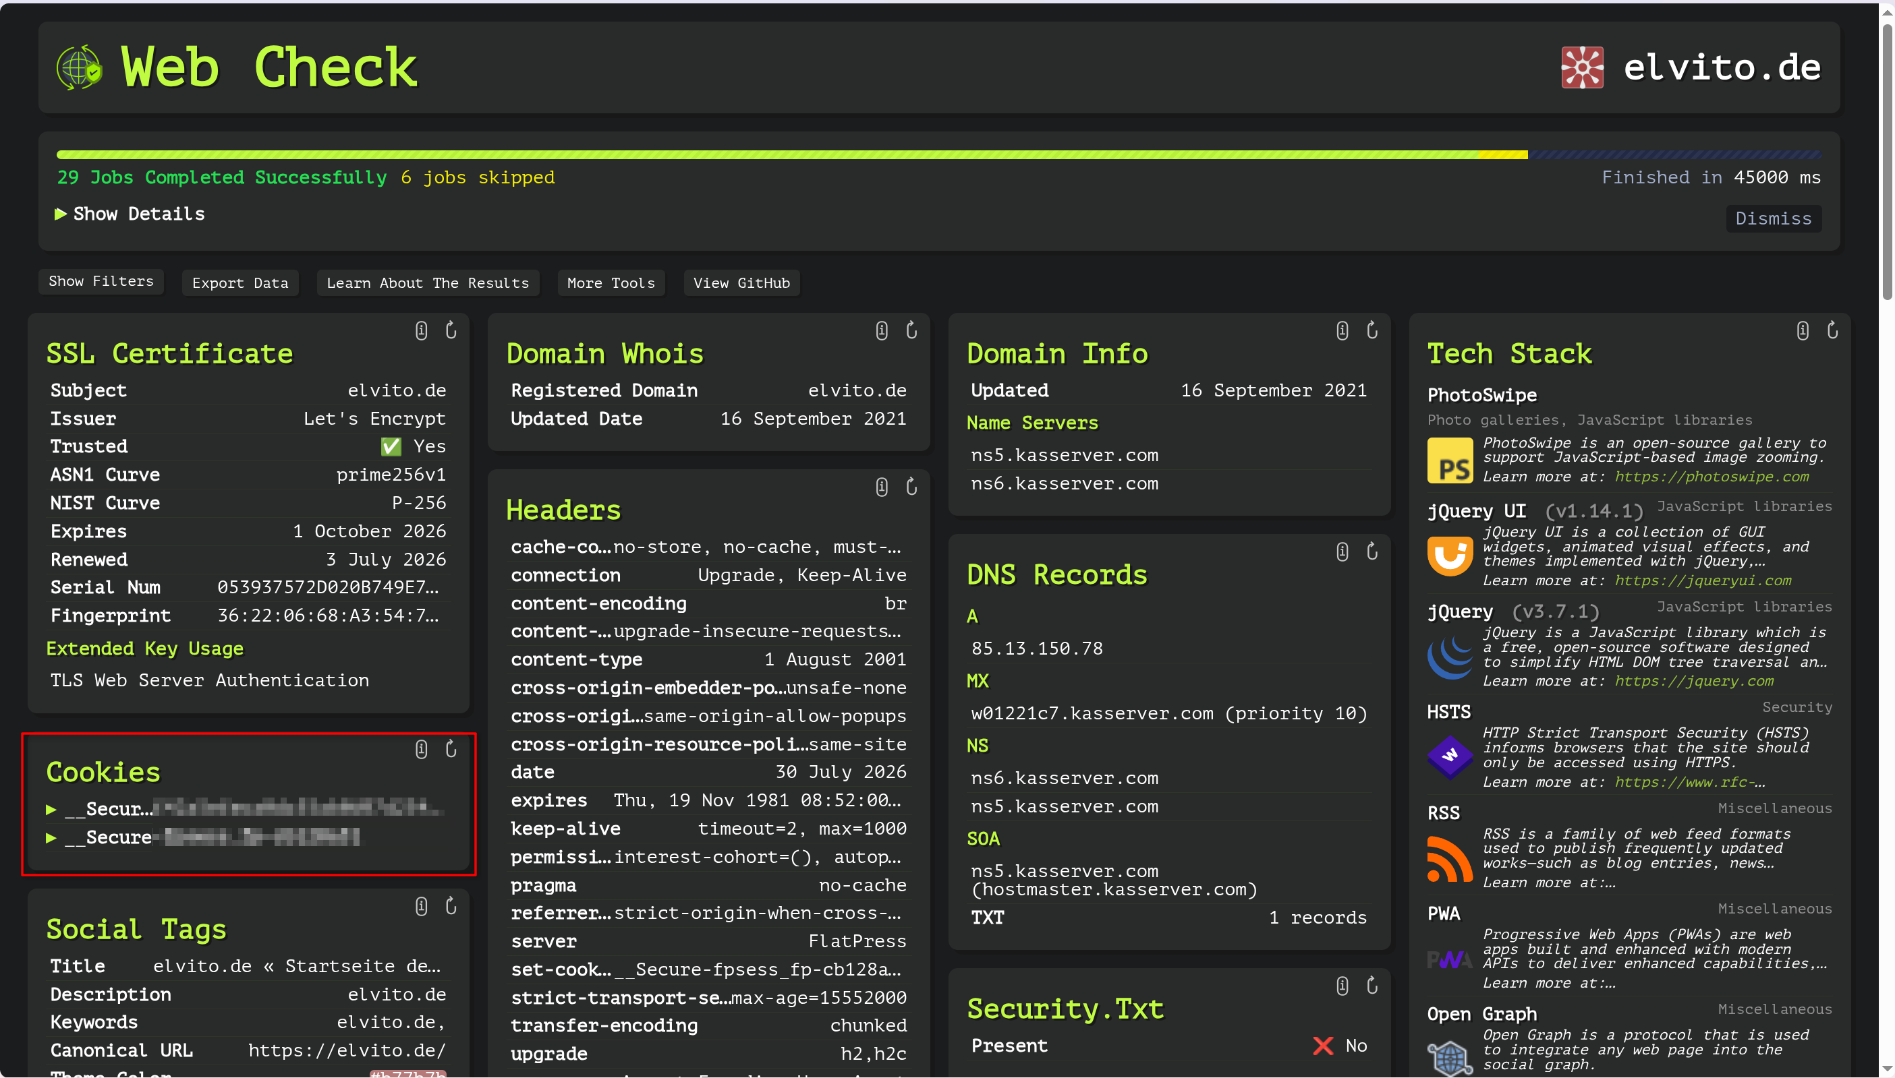Click the elvito.de heading in the header

coord(1722,67)
